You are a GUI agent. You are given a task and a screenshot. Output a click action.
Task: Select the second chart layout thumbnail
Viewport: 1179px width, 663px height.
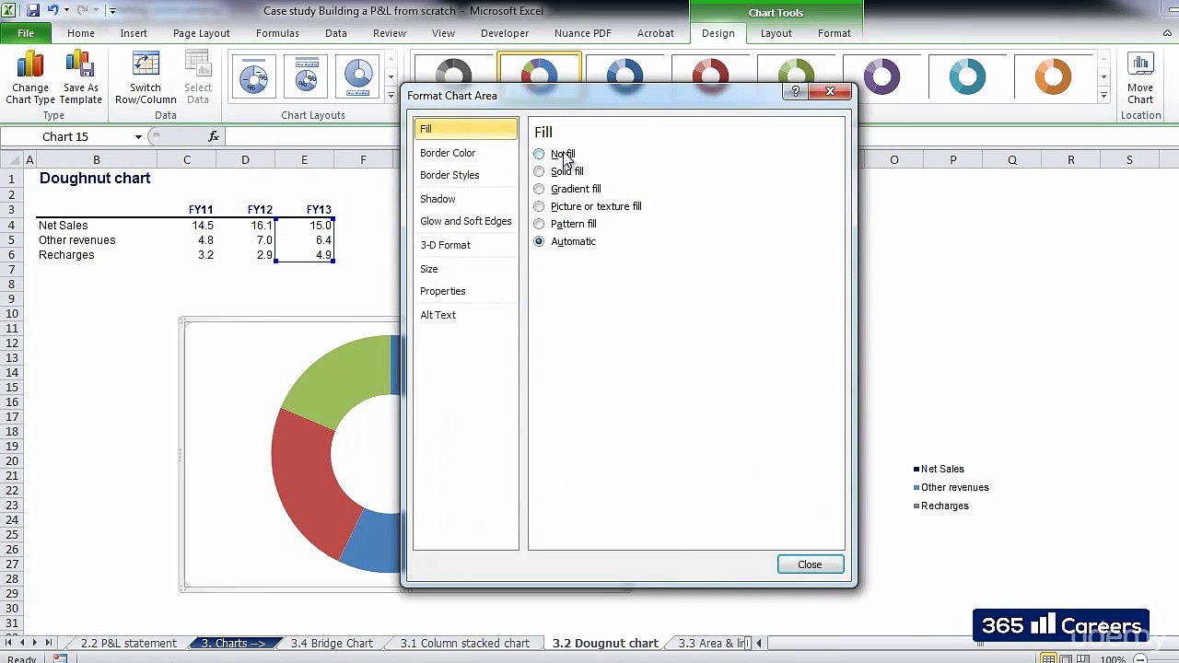click(x=306, y=76)
